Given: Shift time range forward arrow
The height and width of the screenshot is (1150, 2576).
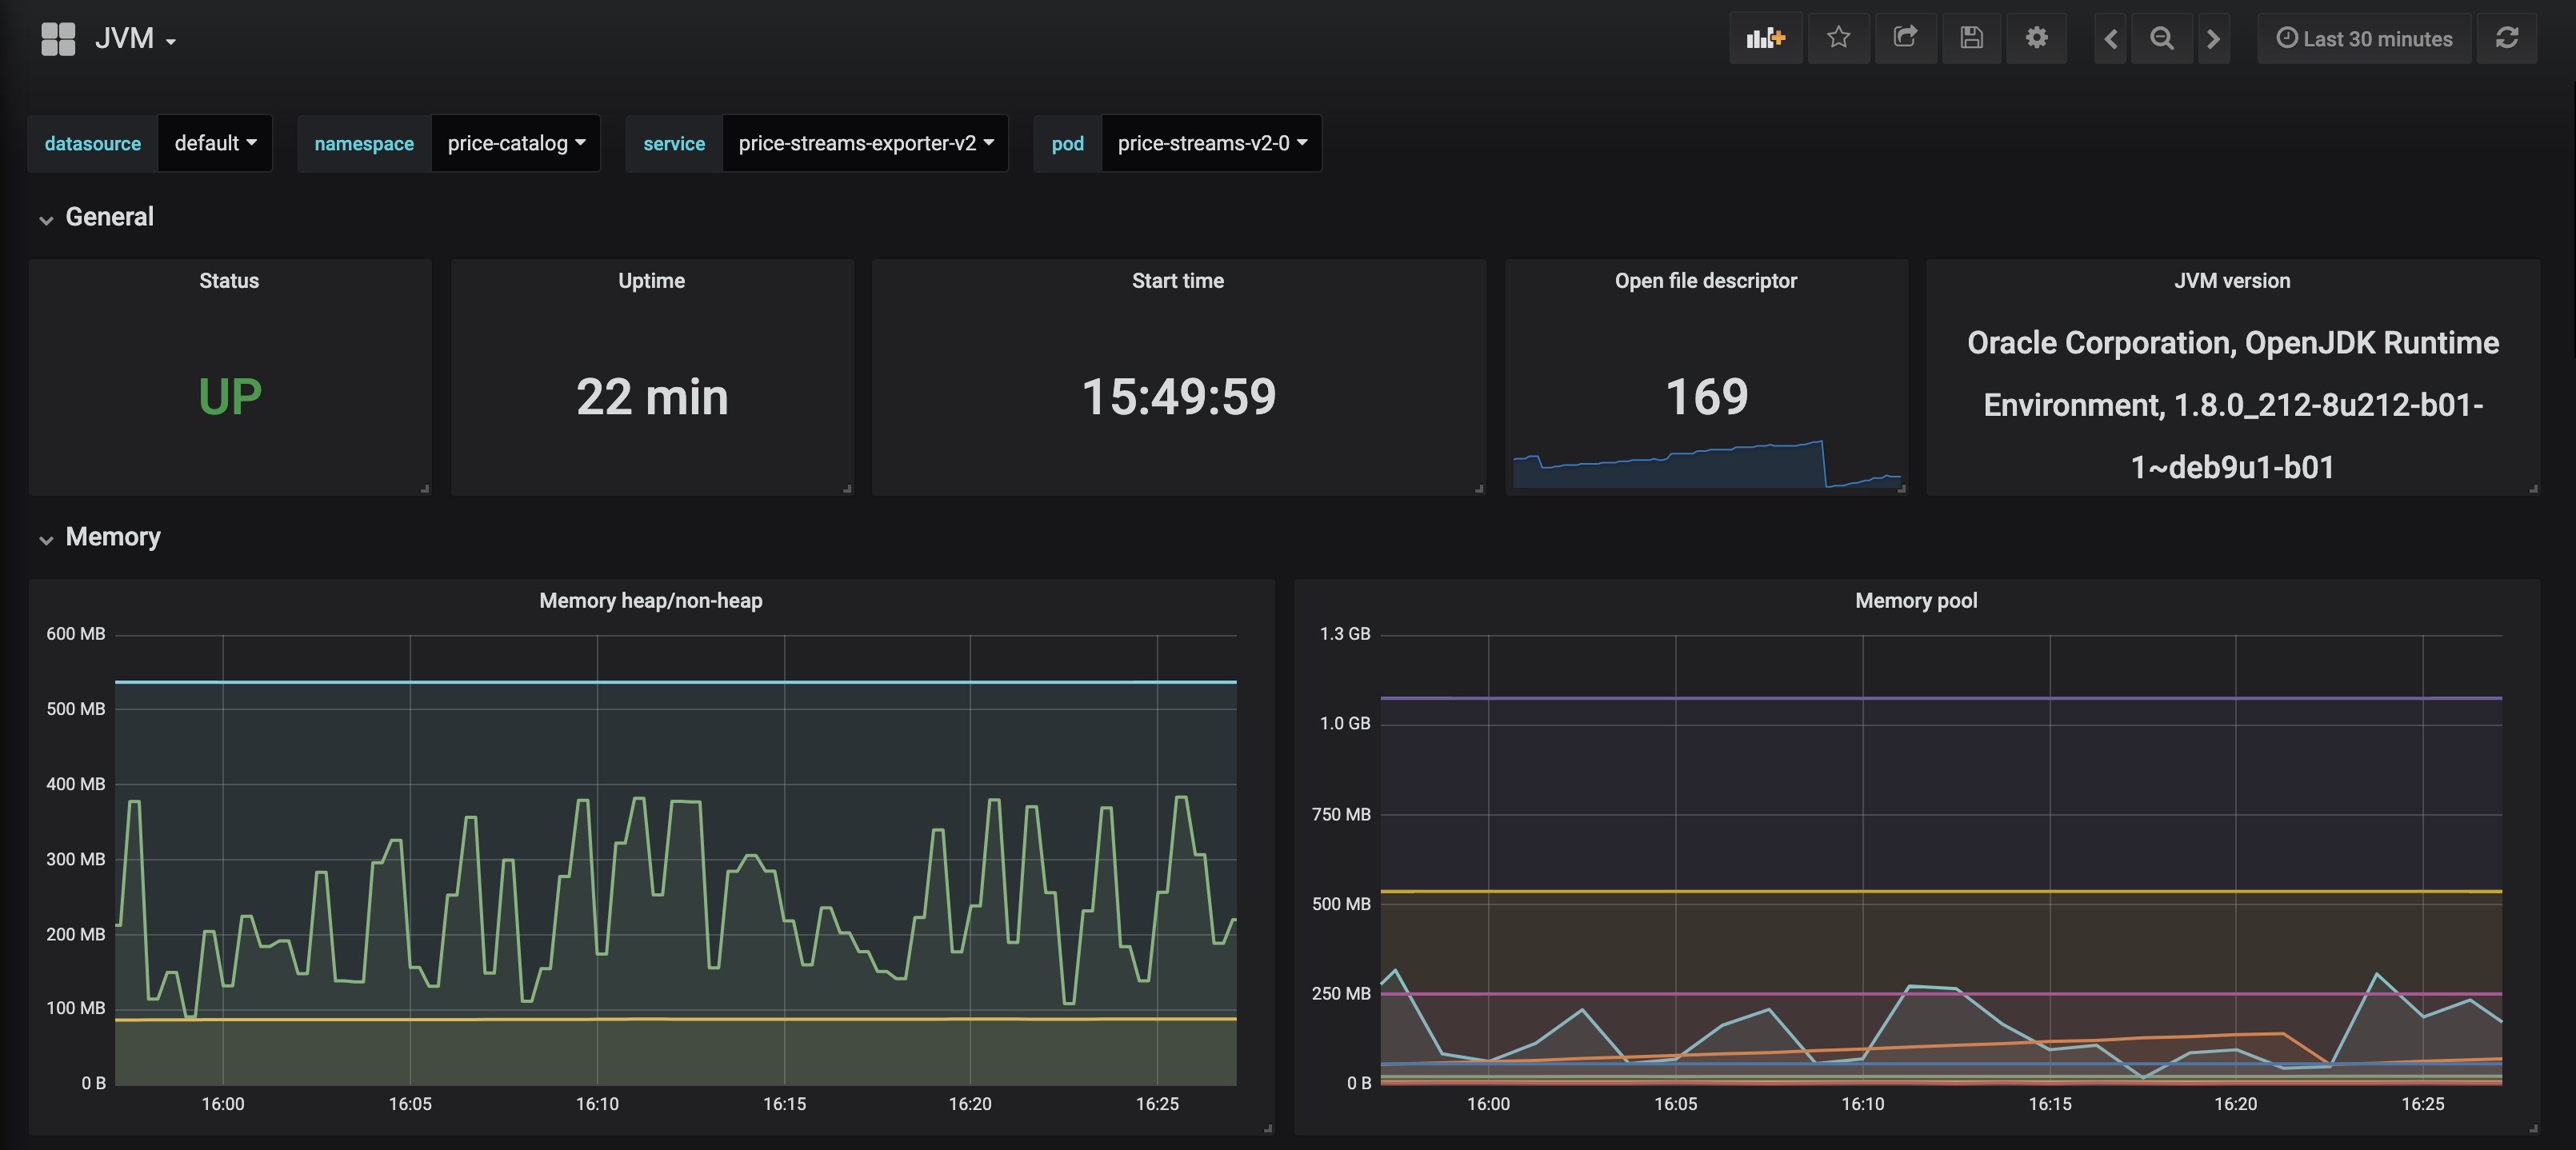Looking at the screenshot, I should pos(2213,39).
